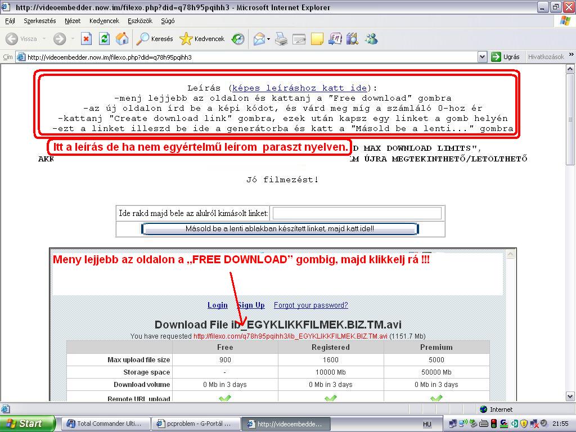Print page using printer icon
The height and width of the screenshot is (432, 576).
pyautogui.click(x=281, y=39)
